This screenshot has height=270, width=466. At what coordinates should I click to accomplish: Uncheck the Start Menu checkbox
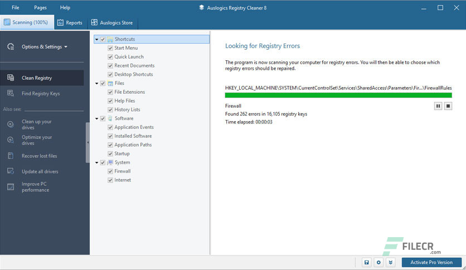tap(110, 48)
